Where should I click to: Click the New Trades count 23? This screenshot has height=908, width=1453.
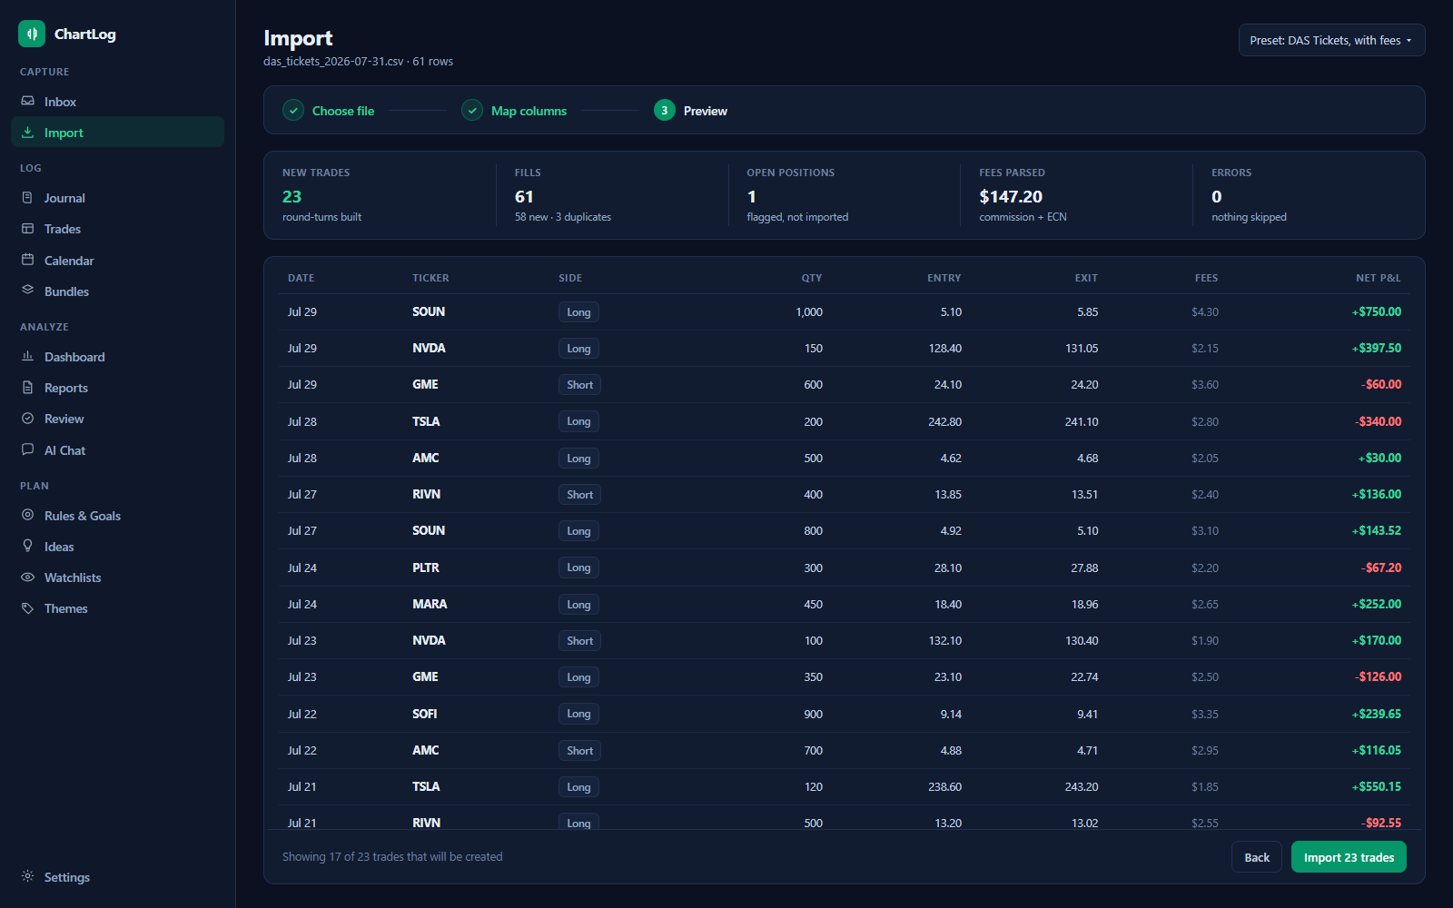tap(292, 197)
